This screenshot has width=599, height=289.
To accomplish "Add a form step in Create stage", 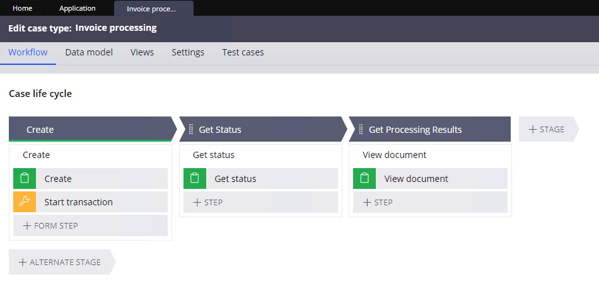I will 90,225.
